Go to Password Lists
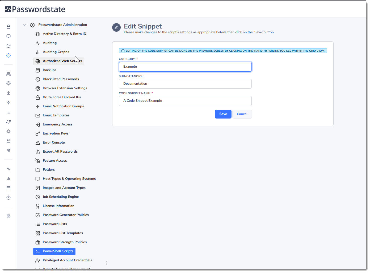Viewport: 370px width, 273px height. click(x=55, y=224)
